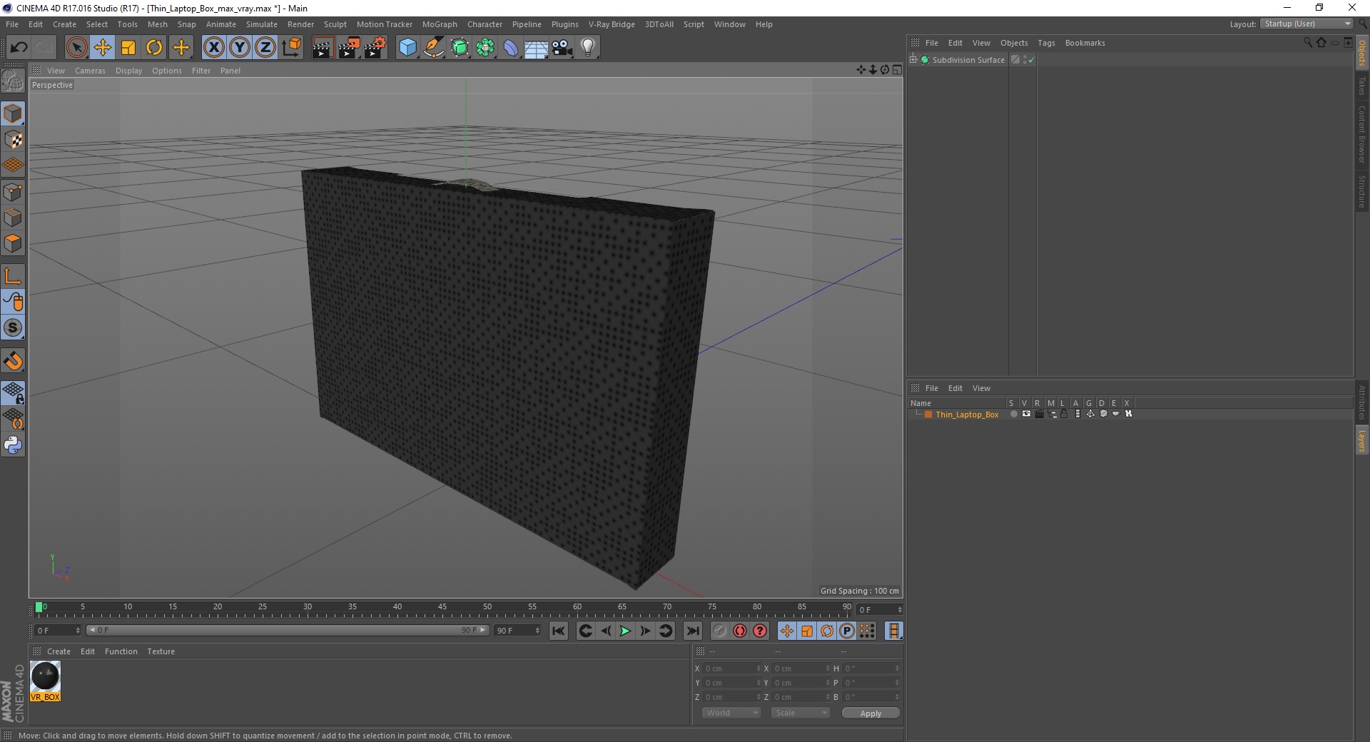Click Make Editable icon
Viewport: 1370px width, 742px height.
click(13, 81)
